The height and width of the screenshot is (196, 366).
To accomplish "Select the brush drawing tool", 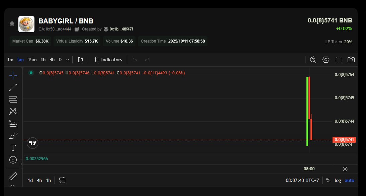I will [13, 136].
